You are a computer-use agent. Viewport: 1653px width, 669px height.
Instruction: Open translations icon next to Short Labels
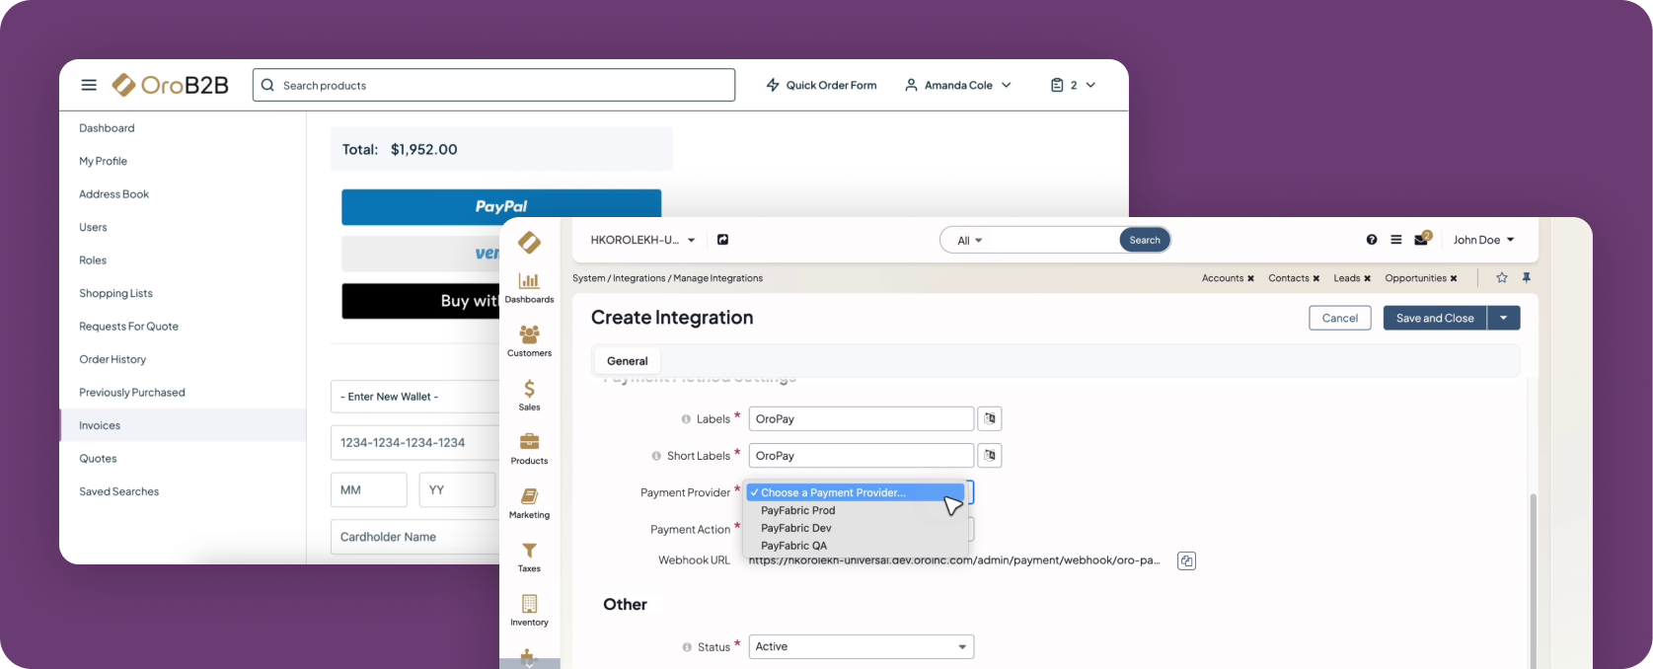[x=990, y=456]
